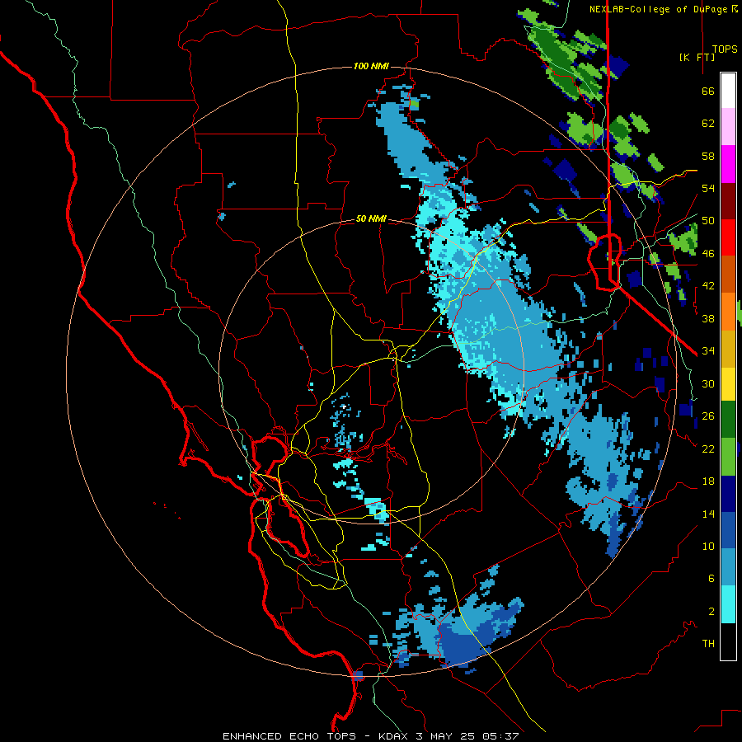
Task: Click the 2 legend value
Action: click(711, 612)
